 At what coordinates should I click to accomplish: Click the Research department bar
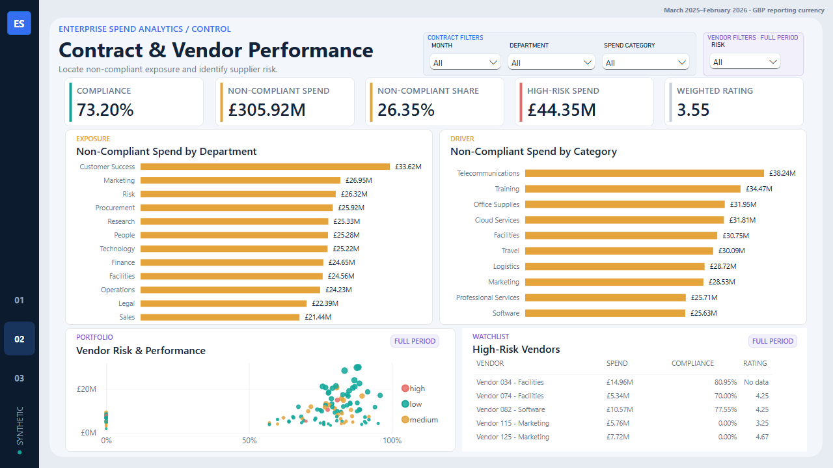click(234, 221)
